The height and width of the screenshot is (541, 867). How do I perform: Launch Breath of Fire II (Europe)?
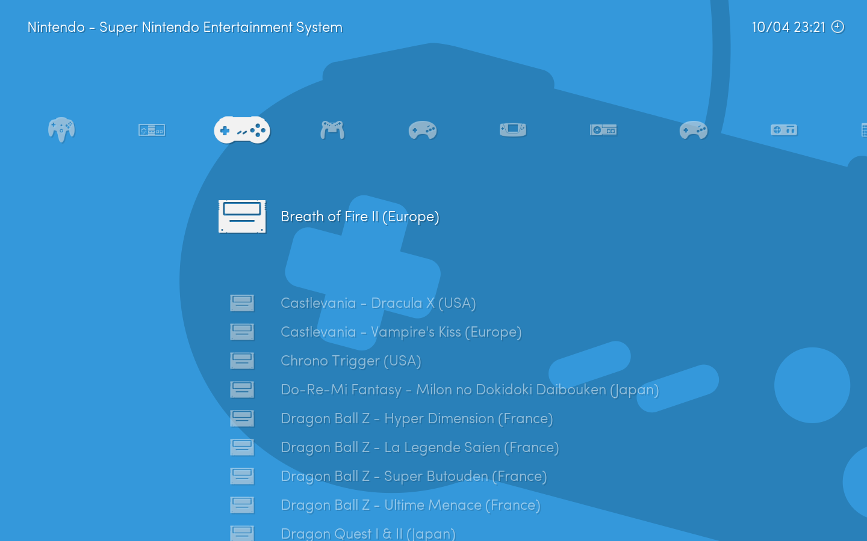pos(359,216)
